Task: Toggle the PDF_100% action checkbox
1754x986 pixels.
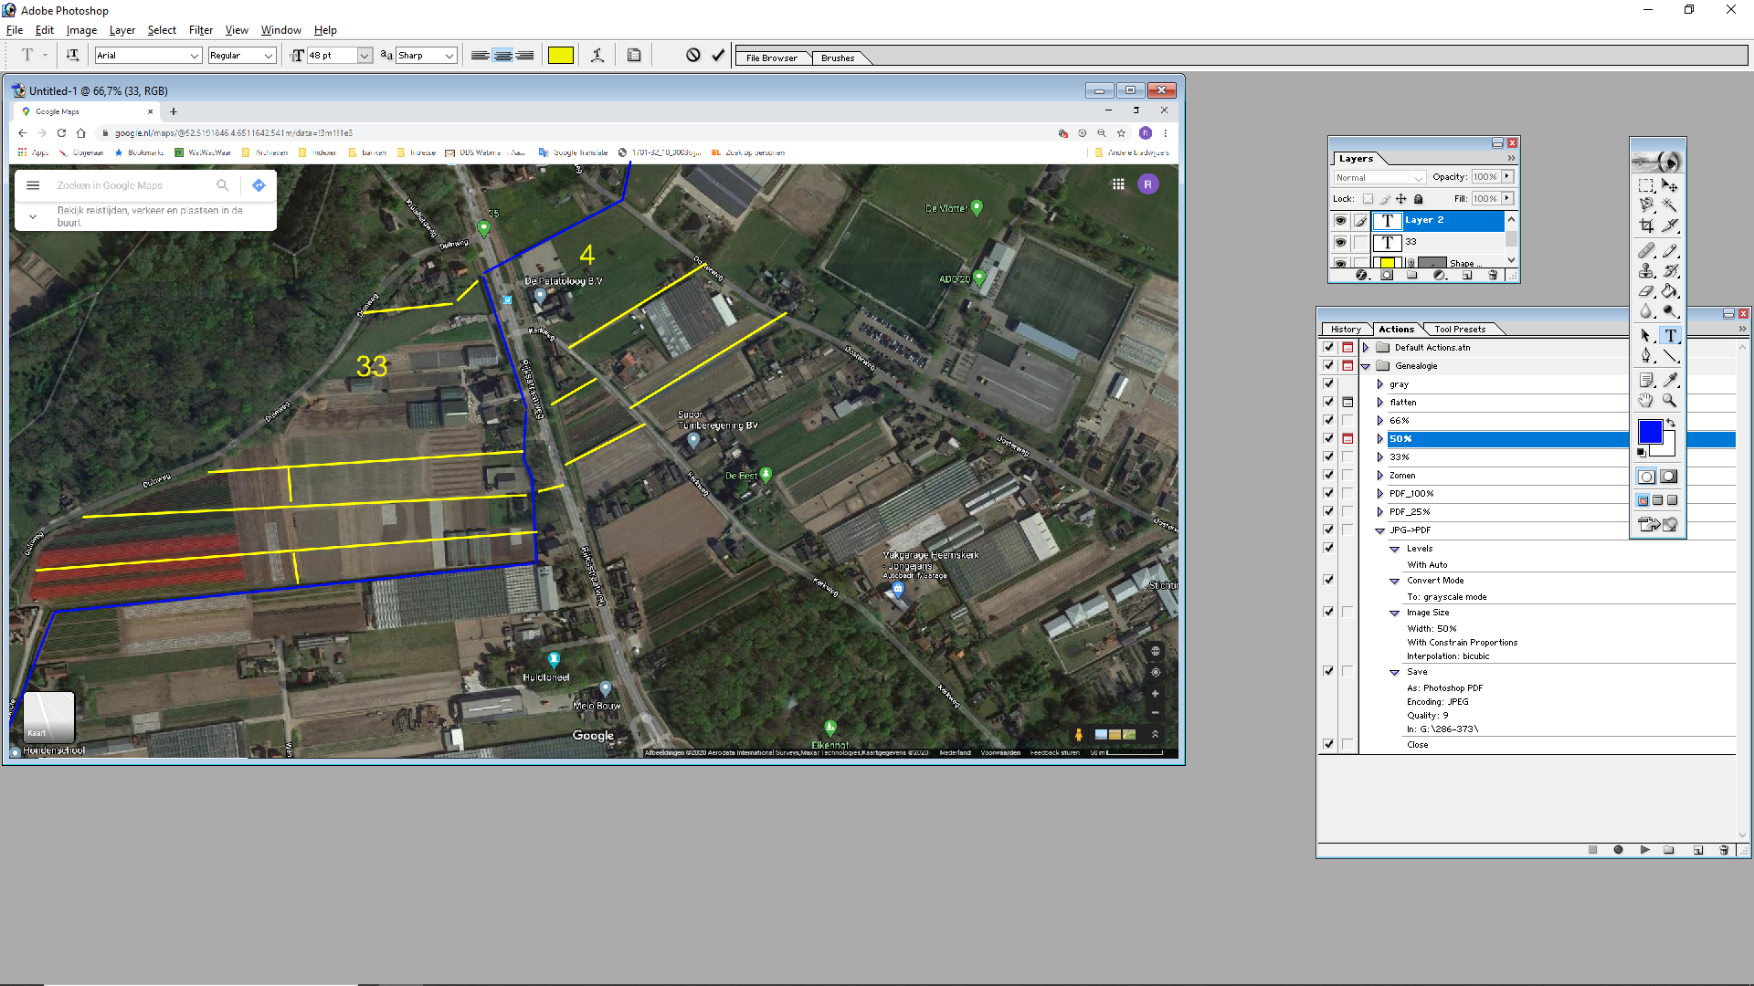Action: pyautogui.click(x=1329, y=493)
